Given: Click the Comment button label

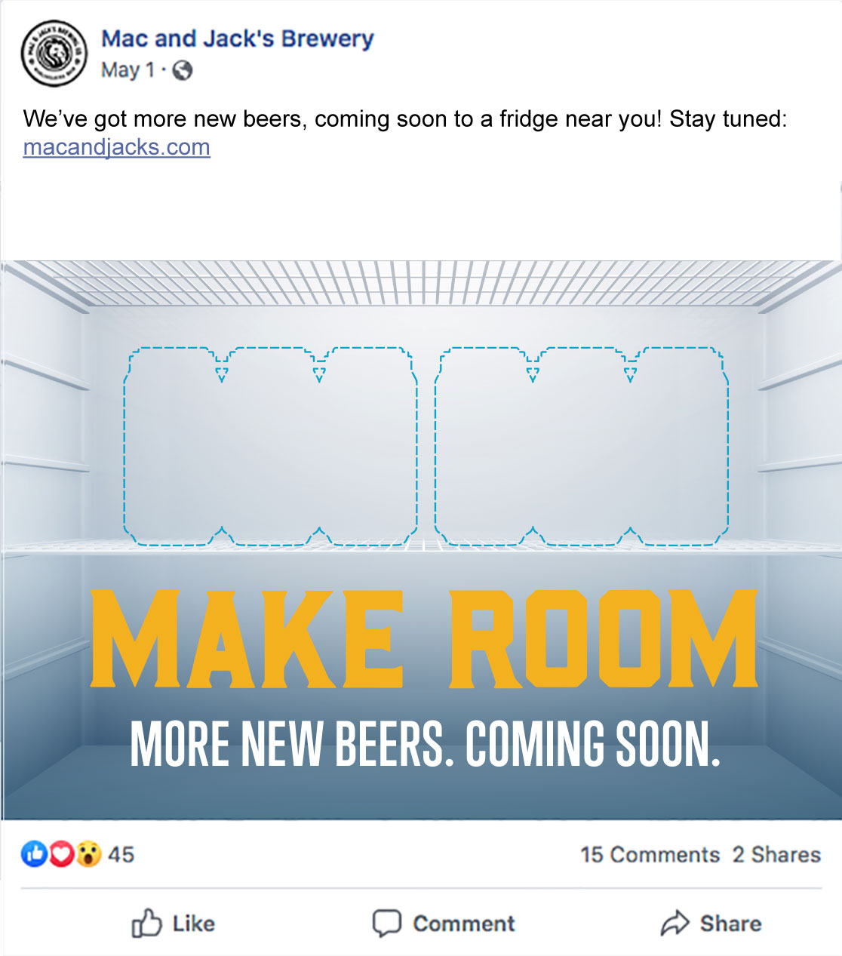Looking at the screenshot, I should tap(464, 924).
